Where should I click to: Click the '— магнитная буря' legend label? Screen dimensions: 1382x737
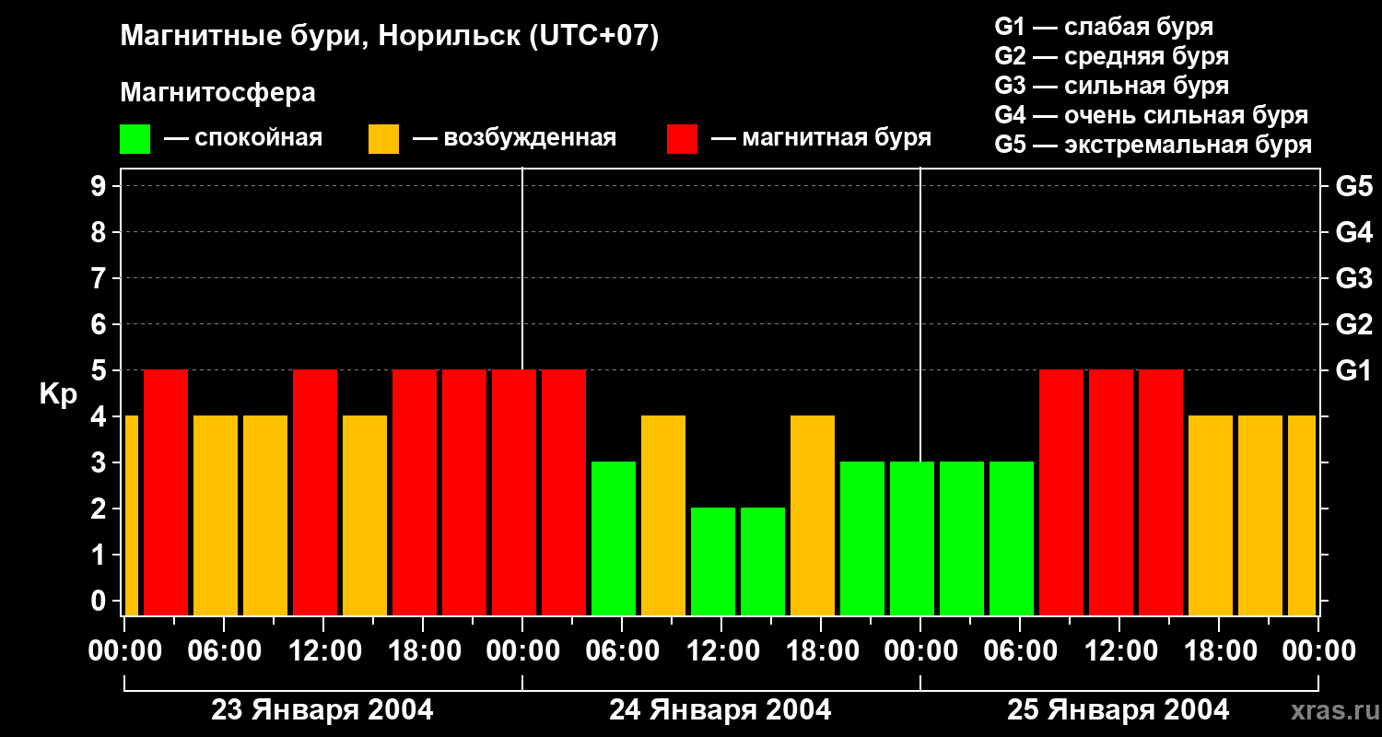pyautogui.click(x=821, y=138)
